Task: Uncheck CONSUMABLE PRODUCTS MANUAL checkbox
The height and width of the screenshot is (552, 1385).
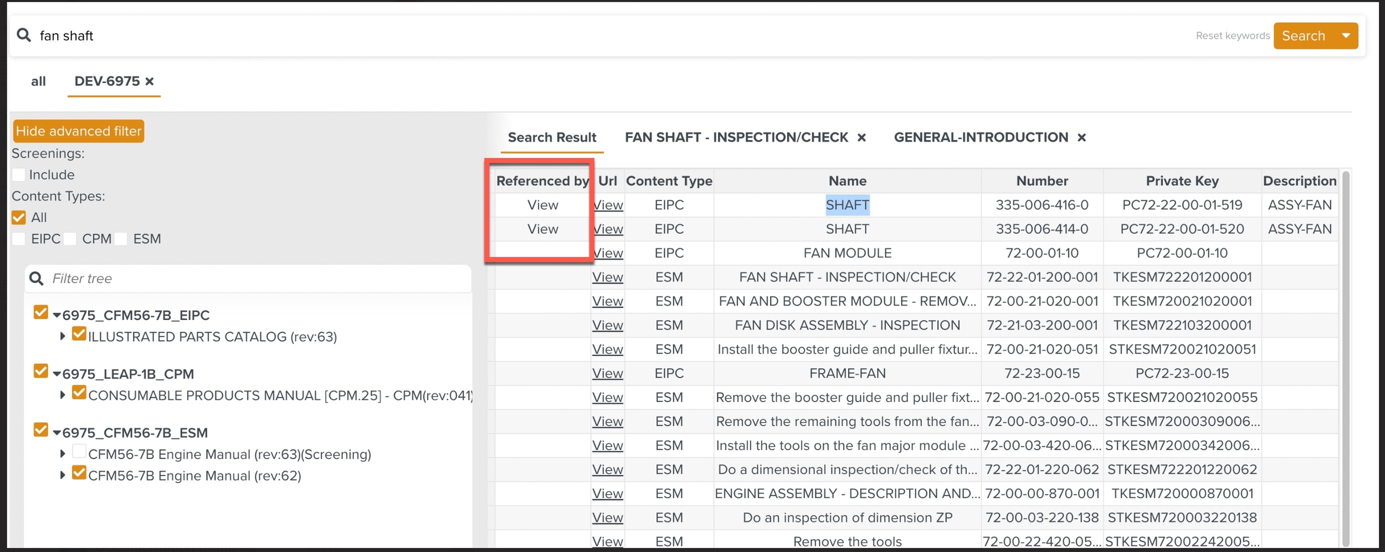Action: [x=79, y=392]
